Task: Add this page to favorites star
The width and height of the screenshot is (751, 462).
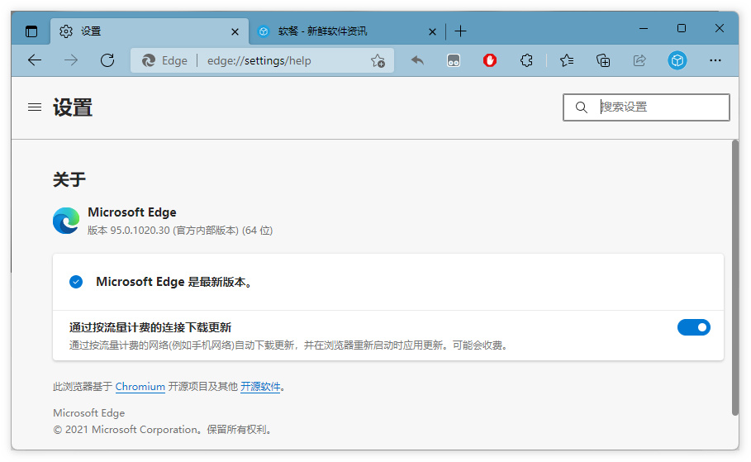Action: (x=378, y=61)
